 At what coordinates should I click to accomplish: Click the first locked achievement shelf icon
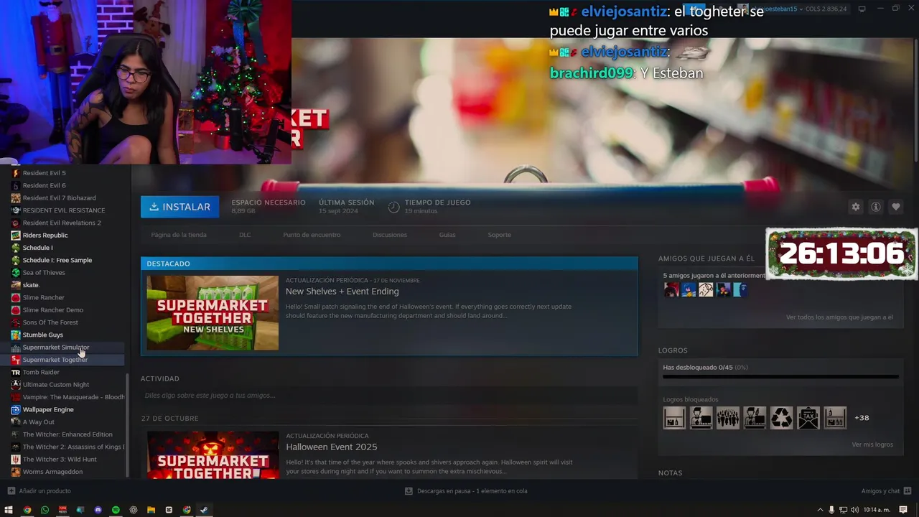pyautogui.click(x=674, y=418)
